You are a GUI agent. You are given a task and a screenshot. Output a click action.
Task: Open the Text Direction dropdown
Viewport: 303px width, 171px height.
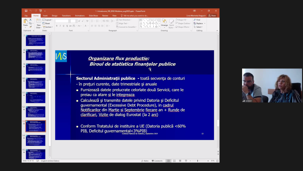point(124,20)
